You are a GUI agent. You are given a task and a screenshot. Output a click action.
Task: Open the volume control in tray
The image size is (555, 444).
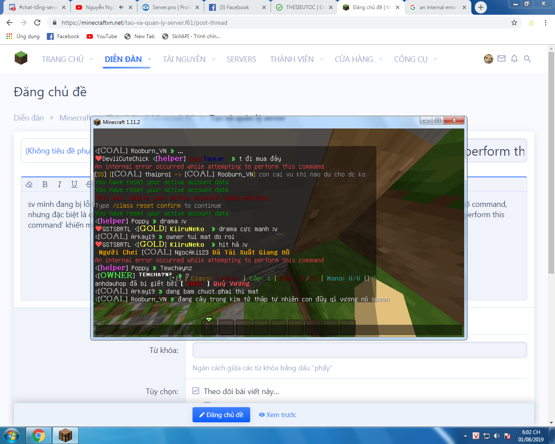[497, 436]
